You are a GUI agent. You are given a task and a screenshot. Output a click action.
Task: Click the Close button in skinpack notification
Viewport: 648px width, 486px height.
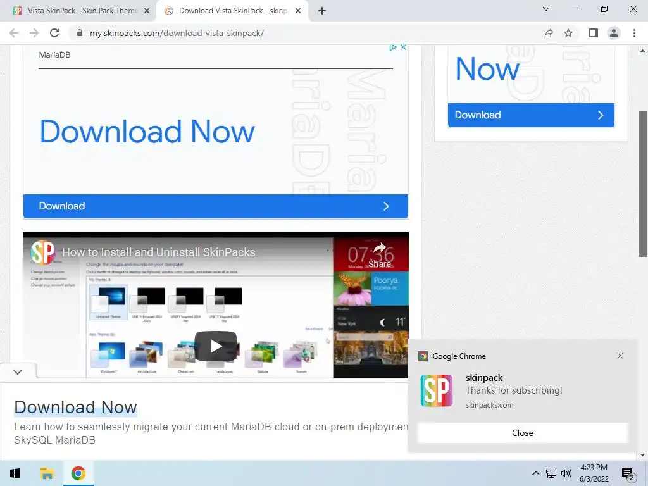click(522, 433)
